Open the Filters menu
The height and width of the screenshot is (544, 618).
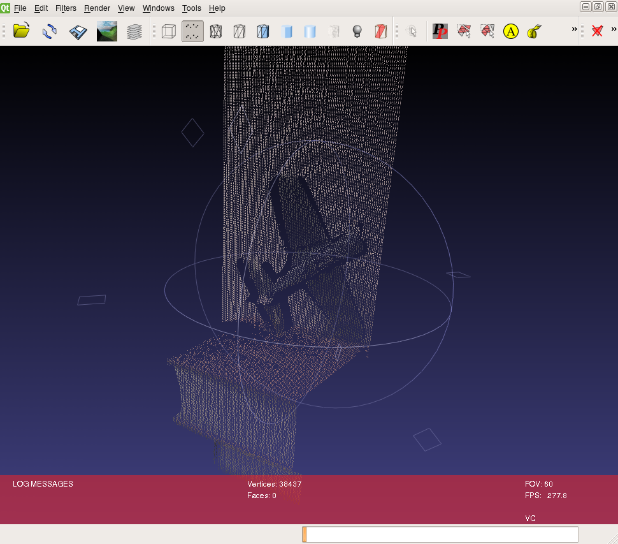(66, 8)
